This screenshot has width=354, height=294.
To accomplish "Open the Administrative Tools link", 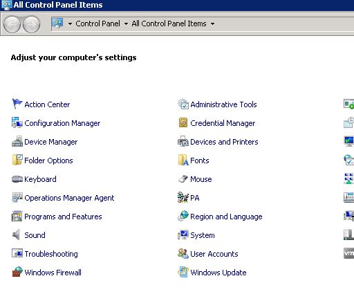I will (223, 104).
